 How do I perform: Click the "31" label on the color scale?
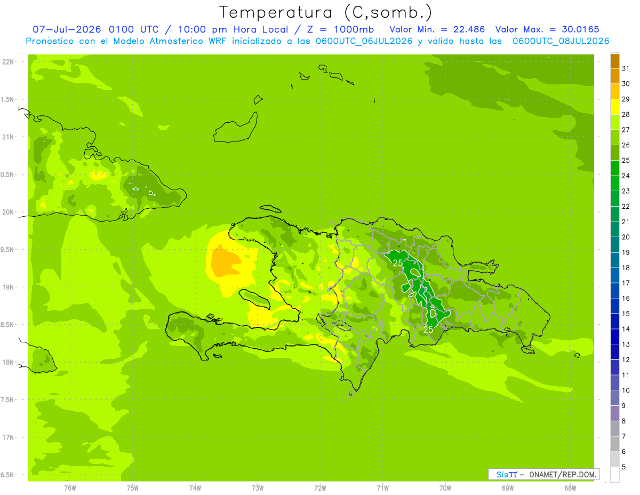[x=626, y=68]
